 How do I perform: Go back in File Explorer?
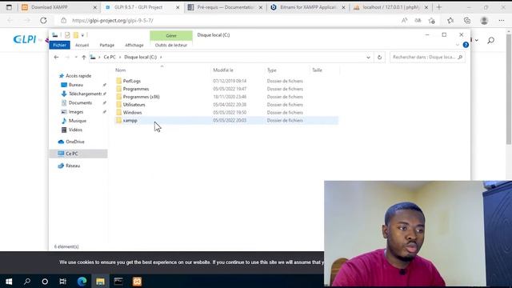[x=56, y=57]
